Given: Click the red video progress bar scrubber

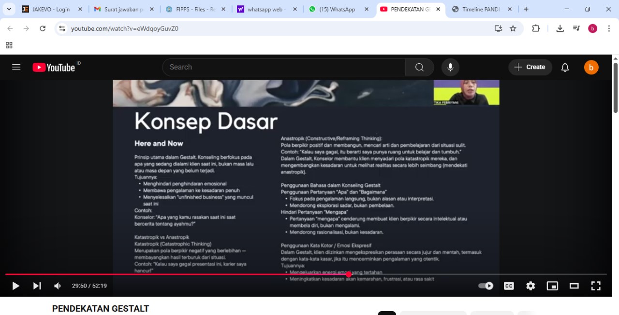Looking at the screenshot, I should (348, 274).
